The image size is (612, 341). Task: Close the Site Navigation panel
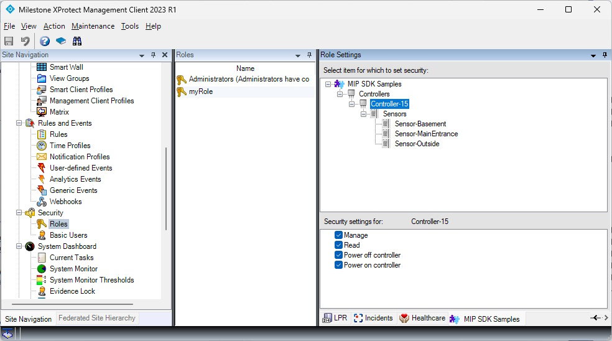pyautogui.click(x=165, y=55)
